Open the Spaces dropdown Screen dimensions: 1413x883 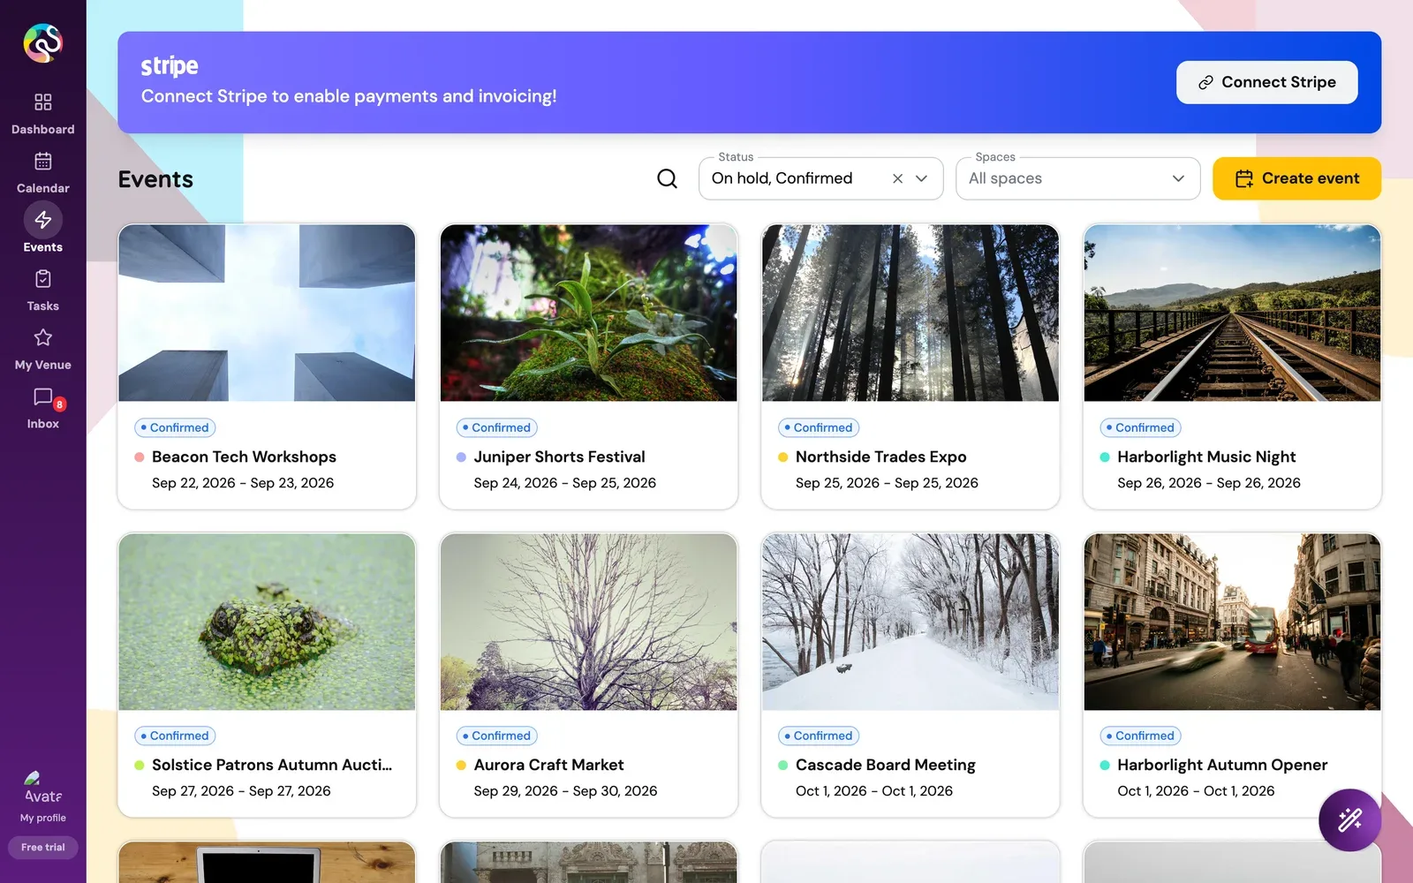coord(1077,178)
